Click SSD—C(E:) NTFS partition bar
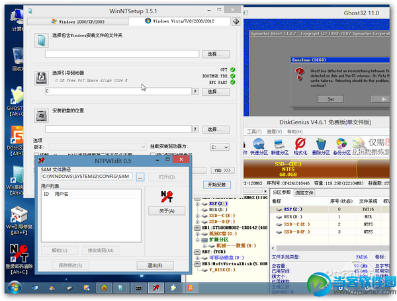397x301 pixels. tap(300, 169)
